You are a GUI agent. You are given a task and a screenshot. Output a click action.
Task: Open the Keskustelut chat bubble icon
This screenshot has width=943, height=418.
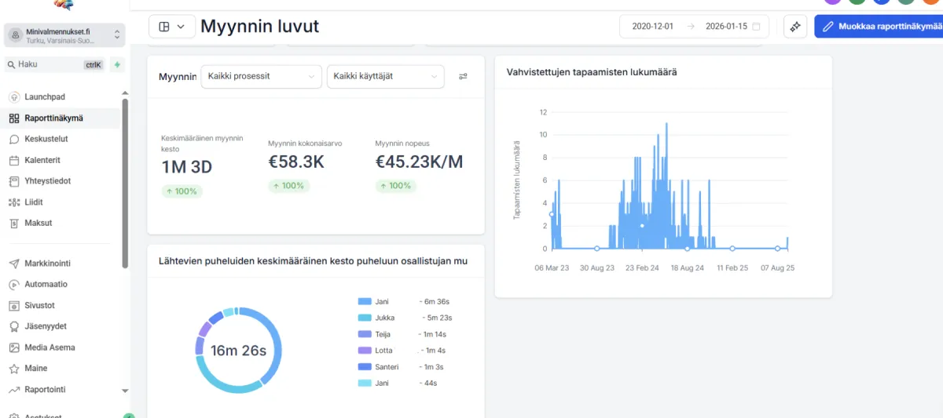click(14, 139)
